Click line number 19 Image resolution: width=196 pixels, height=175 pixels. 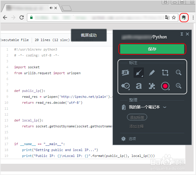(7, 156)
